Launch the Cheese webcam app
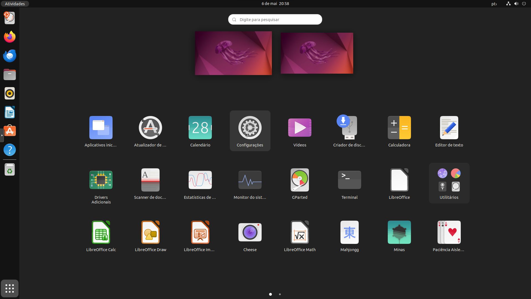The width and height of the screenshot is (531, 299). tap(250, 233)
